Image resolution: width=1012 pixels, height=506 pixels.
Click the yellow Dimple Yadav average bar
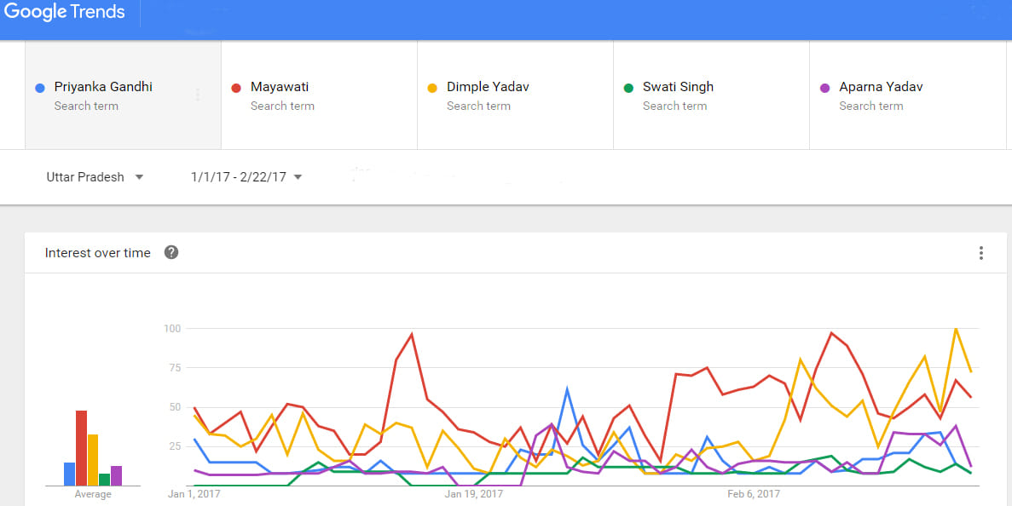click(93, 460)
